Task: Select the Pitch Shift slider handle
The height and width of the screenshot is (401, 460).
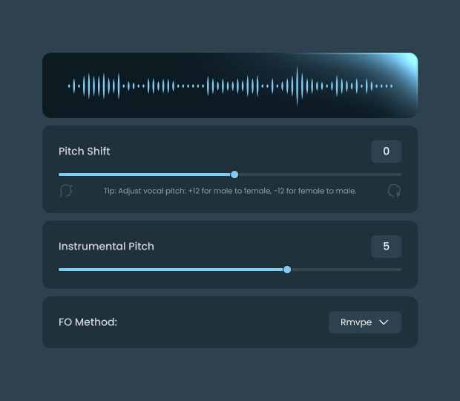Action: [234, 175]
